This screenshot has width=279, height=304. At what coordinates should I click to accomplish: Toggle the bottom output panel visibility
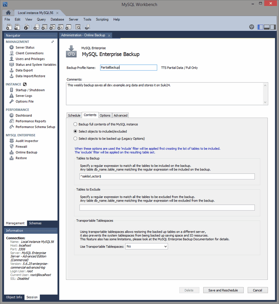click(267, 27)
